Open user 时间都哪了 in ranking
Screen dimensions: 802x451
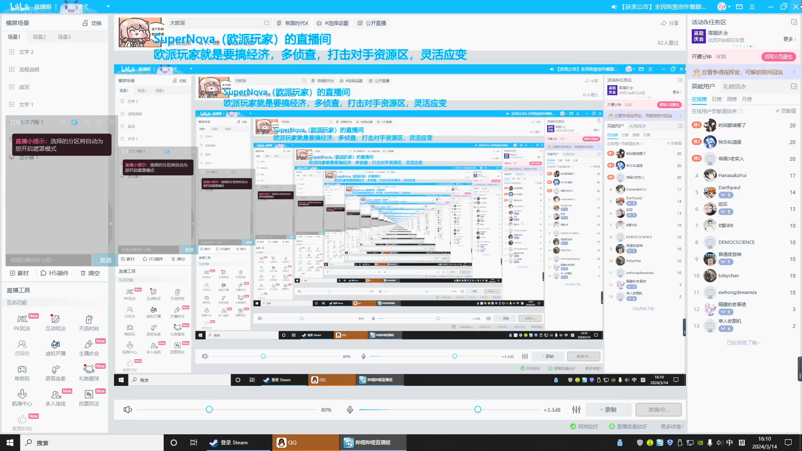pyautogui.click(x=744, y=125)
